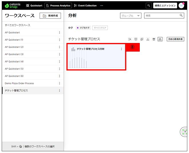Screen dimensions: 189x153
Task: Click the Celonis Snap logo
Action: click(x=13, y=5)
